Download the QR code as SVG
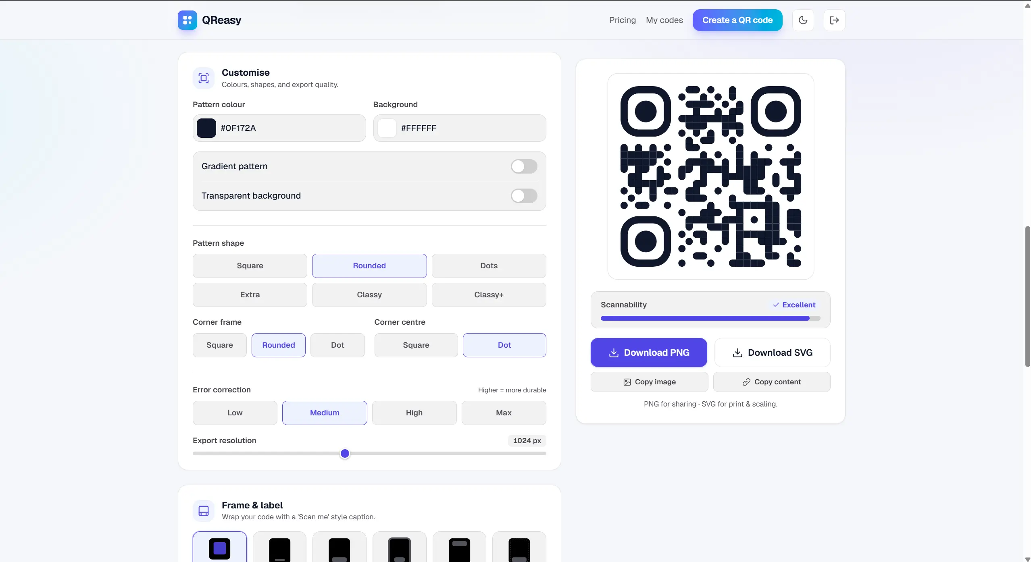This screenshot has height=562, width=1031. (772, 353)
